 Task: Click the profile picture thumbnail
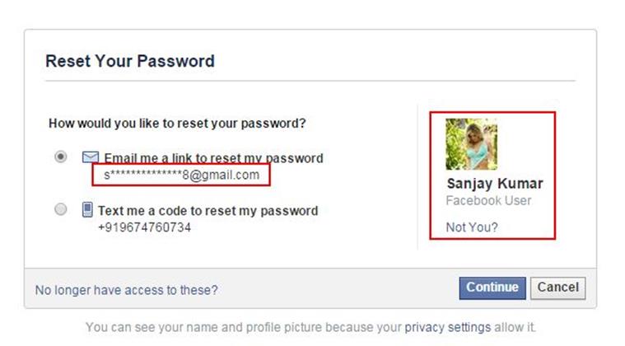point(471,144)
